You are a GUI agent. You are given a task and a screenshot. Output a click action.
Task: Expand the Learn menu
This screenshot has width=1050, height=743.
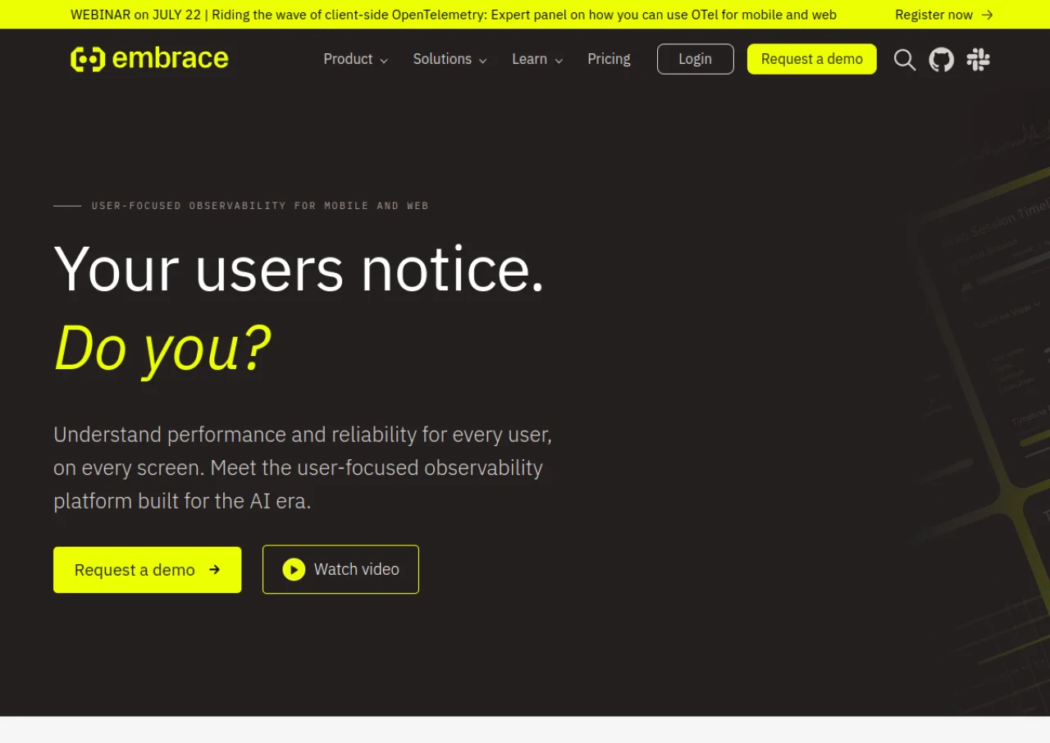point(537,59)
